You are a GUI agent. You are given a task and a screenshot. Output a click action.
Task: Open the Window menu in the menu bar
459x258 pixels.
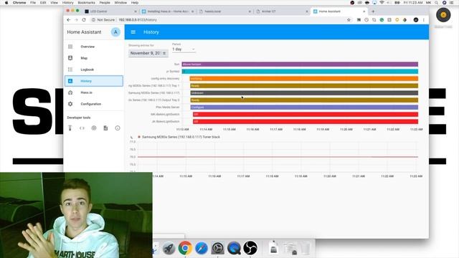tap(120, 3)
